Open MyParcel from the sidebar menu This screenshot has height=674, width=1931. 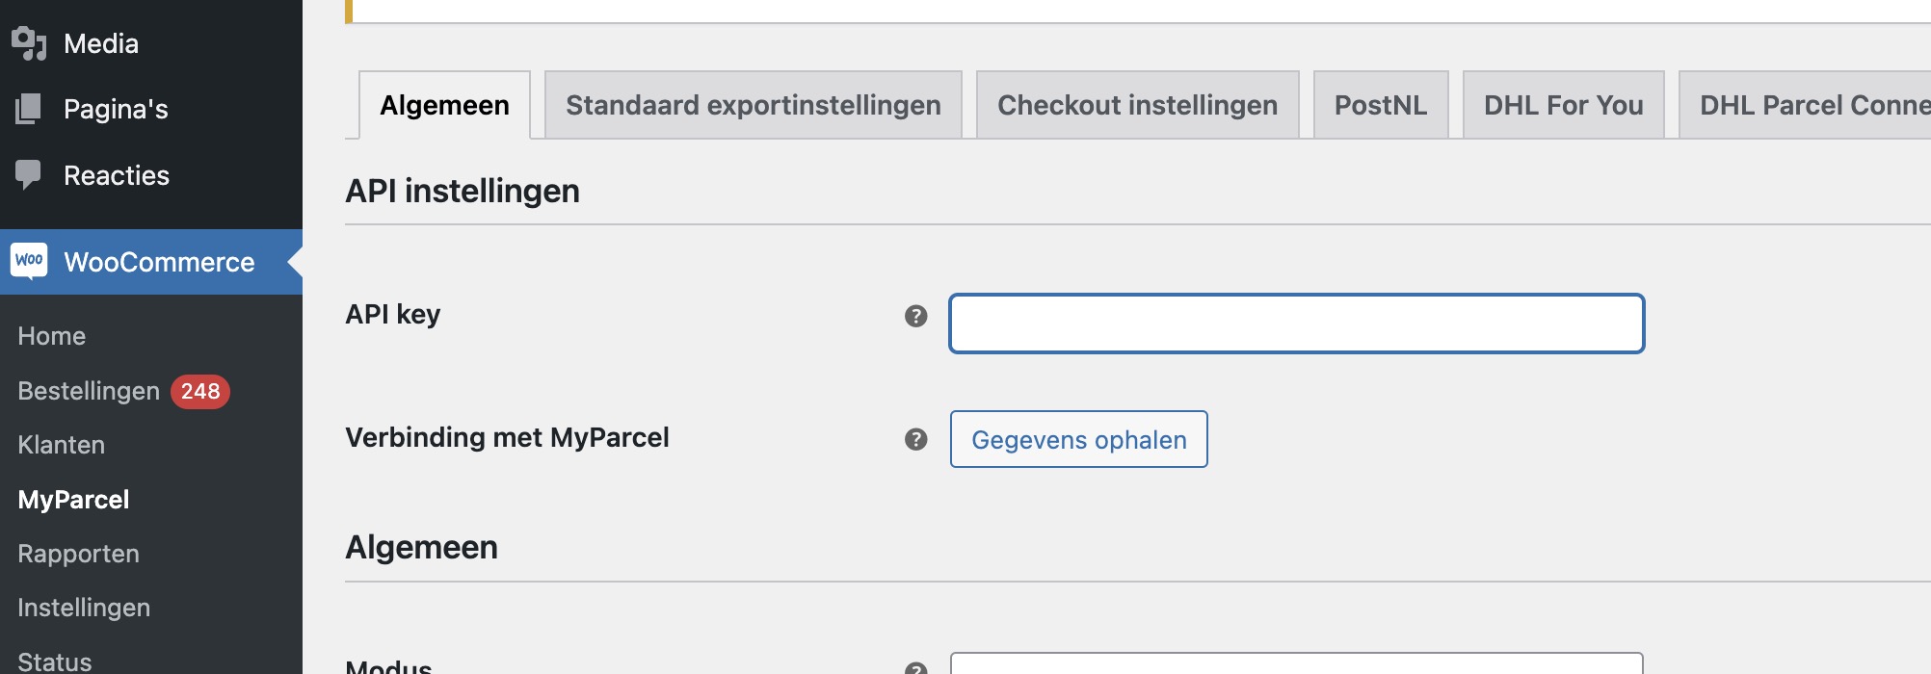click(x=72, y=499)
